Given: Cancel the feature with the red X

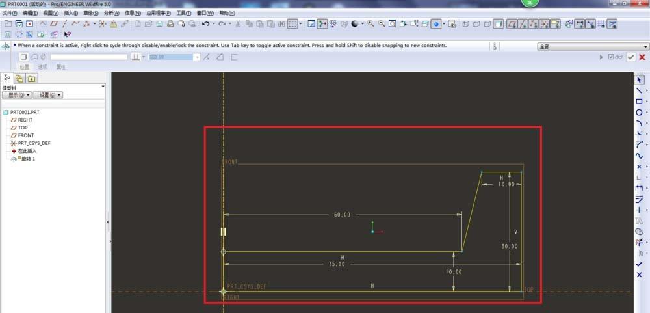Looking at the screenshot, I should pyautogui.click(x=641, y=57).
